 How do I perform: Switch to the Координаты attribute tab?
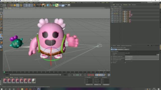tap(120, 49)
